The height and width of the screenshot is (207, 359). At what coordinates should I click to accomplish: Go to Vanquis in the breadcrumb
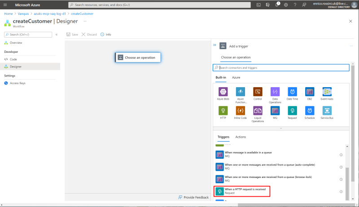(x=23, y=14)
